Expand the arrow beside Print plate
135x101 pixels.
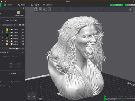point(126,5)
